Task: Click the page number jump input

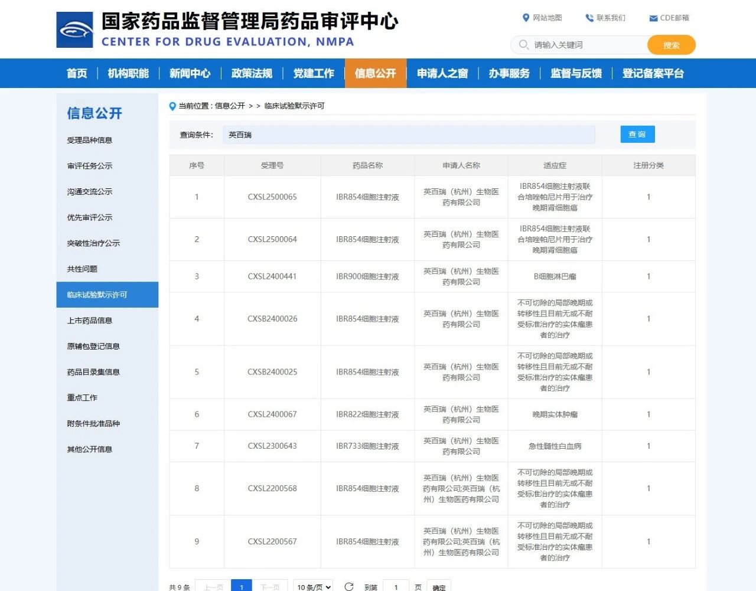Action: click(x=396, y=586)
